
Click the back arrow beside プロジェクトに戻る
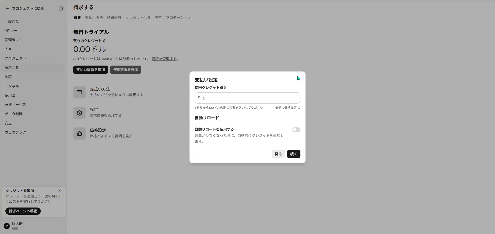[7, 8]
